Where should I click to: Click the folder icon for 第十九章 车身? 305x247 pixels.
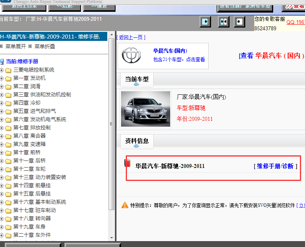8,227
